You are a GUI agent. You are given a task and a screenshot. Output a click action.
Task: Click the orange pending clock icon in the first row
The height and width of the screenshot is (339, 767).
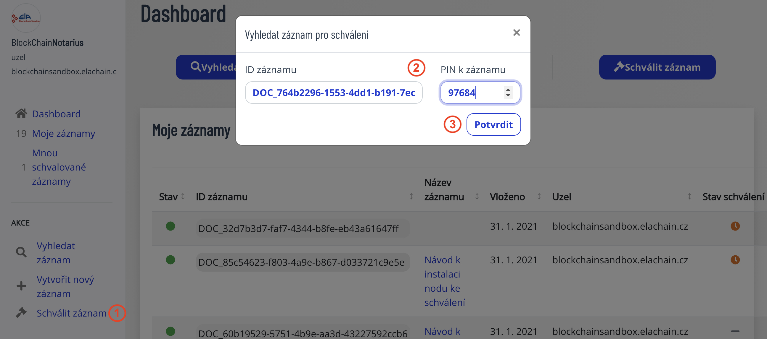pos(735,226)
